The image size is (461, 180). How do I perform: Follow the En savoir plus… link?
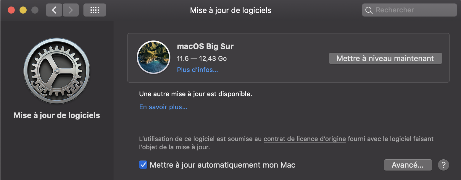coord(163,107)
